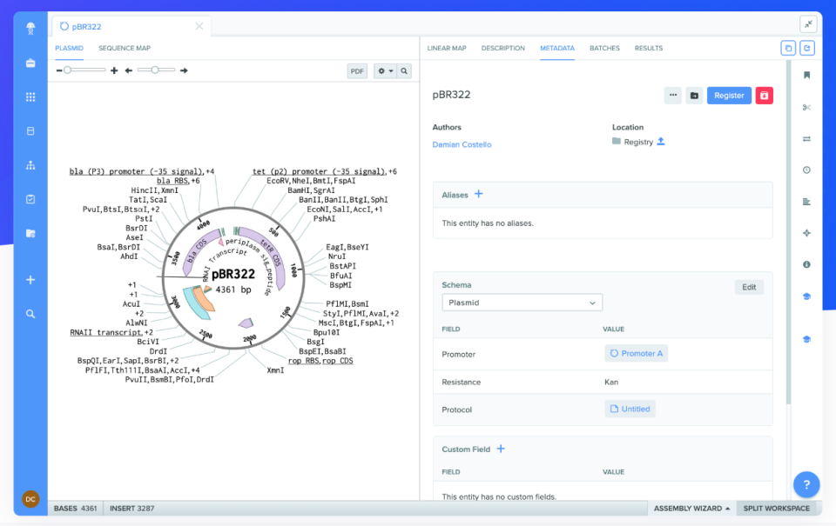Open the version history clock icon
Viewport: 836px width, 526px height.
[x=806, y=170]
